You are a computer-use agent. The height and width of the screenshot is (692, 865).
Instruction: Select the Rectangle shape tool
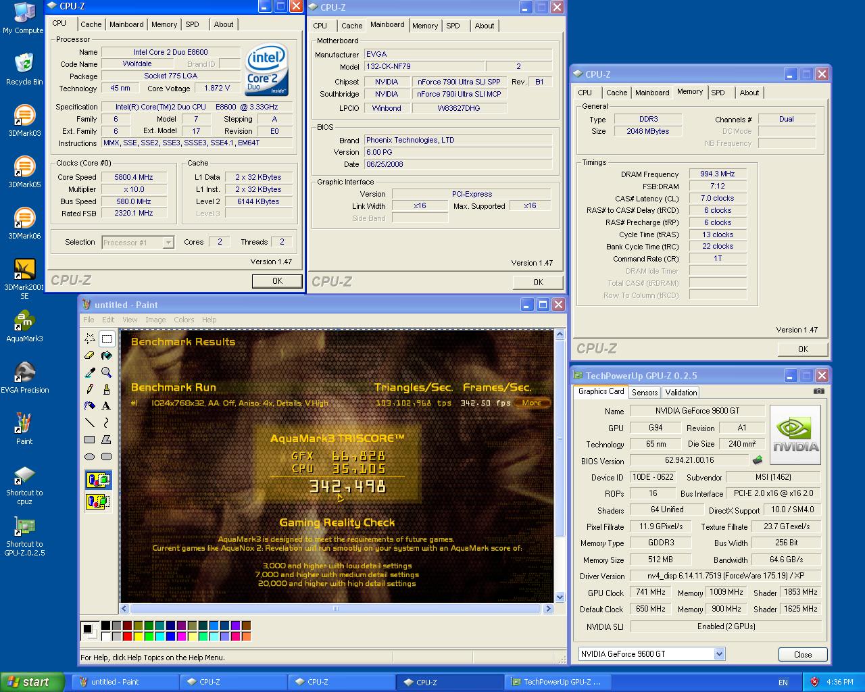point(90,440)
